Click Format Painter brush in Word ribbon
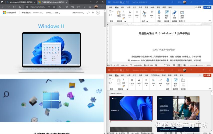 pos(123,18)
